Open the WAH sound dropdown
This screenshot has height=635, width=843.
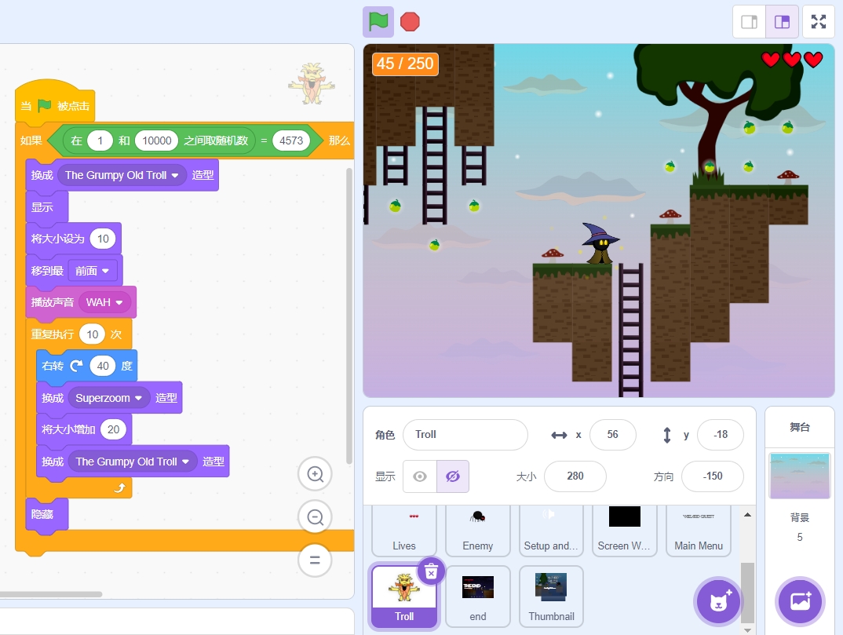(119, 302)
